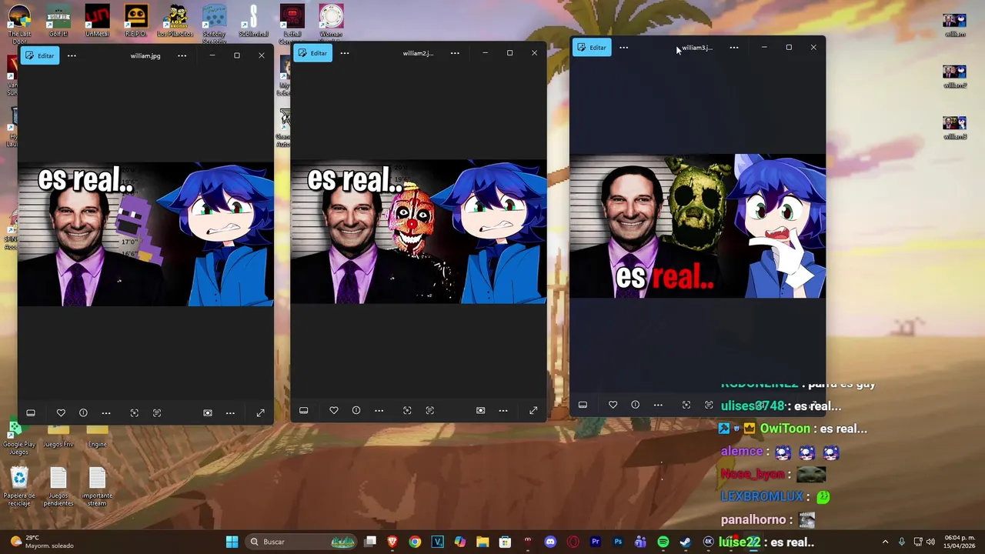
Task: Enter full screen in the william.jpg window
Action: coord(260,413)
